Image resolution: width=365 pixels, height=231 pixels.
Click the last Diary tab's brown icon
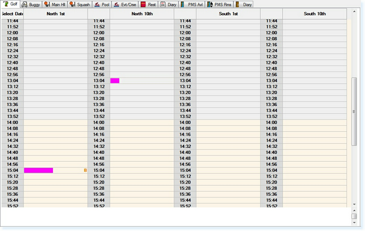[237, 5]
